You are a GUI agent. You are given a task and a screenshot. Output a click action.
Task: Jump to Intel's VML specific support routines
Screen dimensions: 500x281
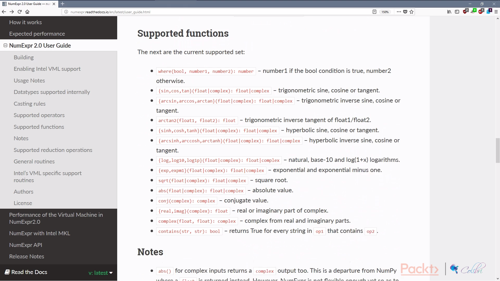click(x=48, y=177)
